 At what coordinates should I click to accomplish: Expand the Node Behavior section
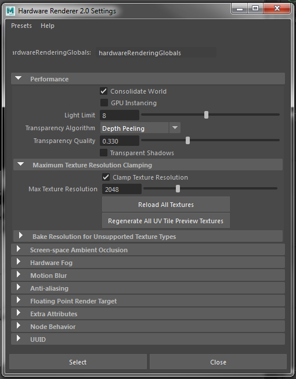pyautogui.click(x=148, y=327)
